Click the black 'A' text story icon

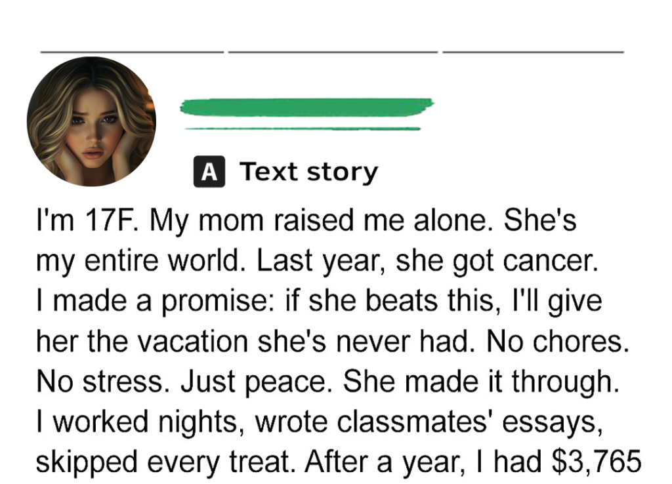[209, 172]
